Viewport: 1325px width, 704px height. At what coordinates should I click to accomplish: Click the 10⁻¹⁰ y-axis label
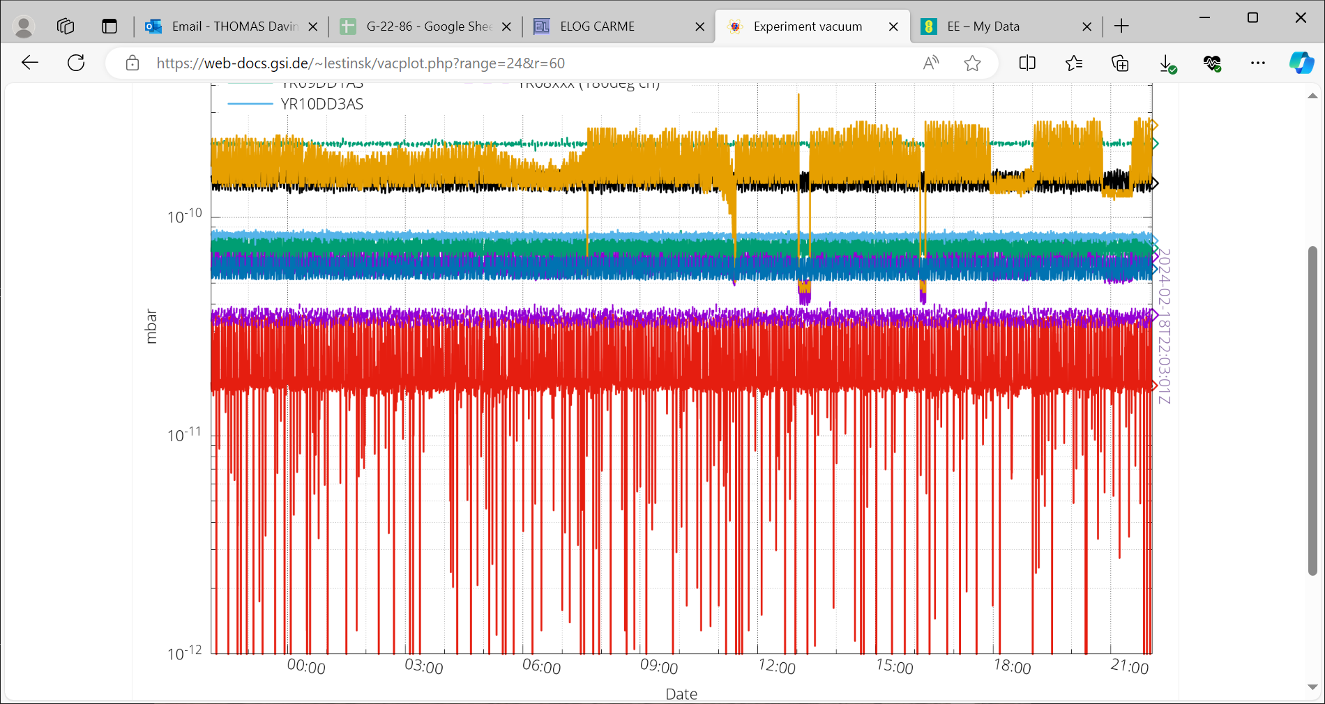184,215
